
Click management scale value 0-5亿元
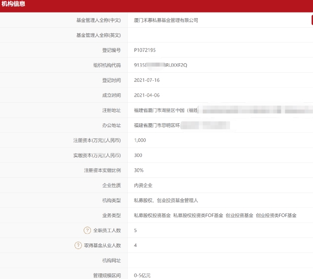(x=142, y=276)
